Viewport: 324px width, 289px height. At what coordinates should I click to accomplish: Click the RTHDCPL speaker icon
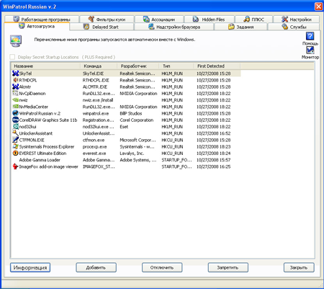pyautogui.click(x=15, y=80)
